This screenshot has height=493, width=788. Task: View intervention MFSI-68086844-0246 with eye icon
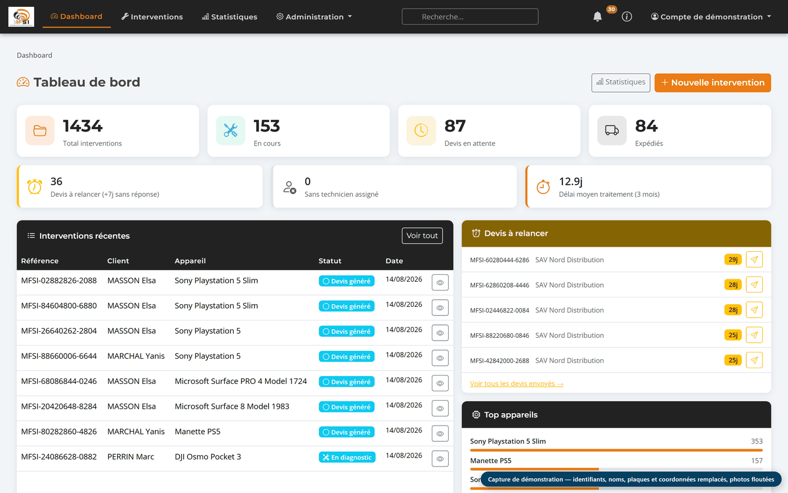440,383
